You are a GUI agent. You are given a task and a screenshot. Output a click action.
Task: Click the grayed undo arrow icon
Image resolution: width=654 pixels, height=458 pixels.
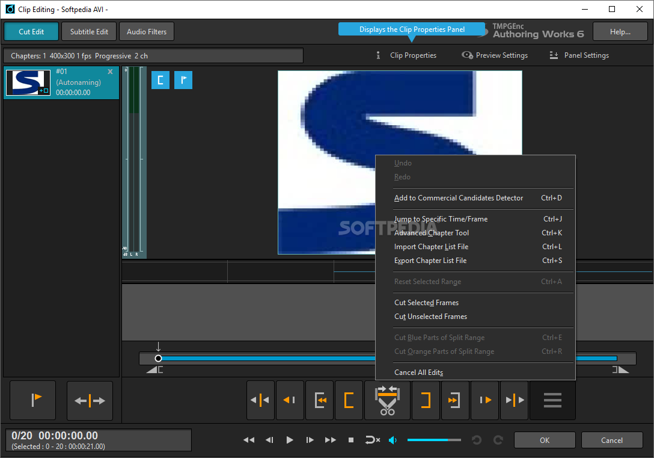pyautogui.click(x=476, y=440)
